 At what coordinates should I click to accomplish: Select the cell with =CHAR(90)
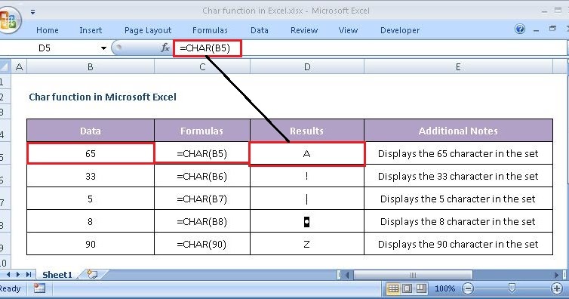pyautogui.click(x=202, y=244)
